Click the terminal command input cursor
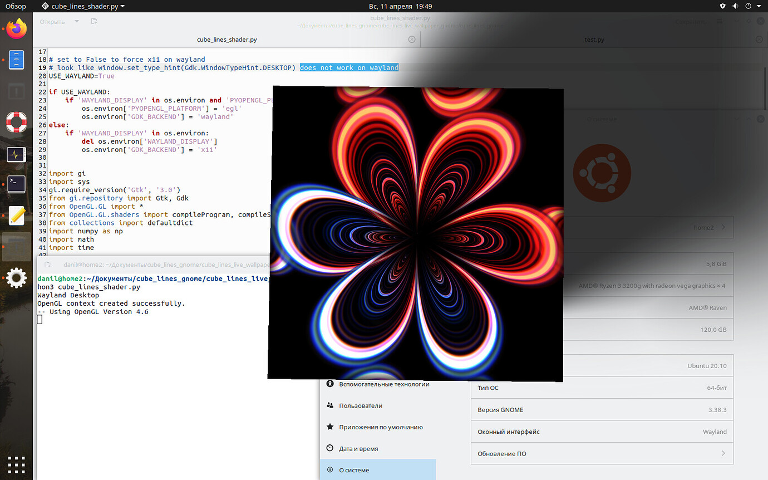This screenshot has width=768, height=480. pos(39,319)
